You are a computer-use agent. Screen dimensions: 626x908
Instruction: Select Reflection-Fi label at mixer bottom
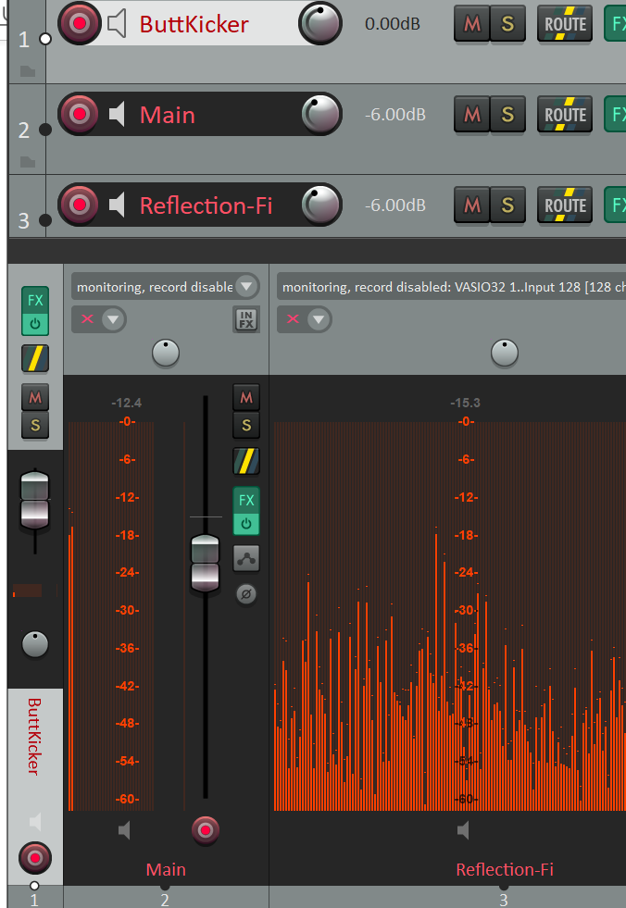[505, 869]
